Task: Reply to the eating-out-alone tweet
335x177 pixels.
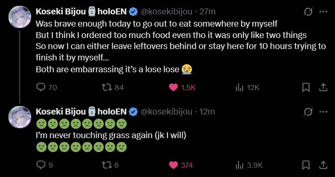Action: pyautogui.click(x=41, y=87)
